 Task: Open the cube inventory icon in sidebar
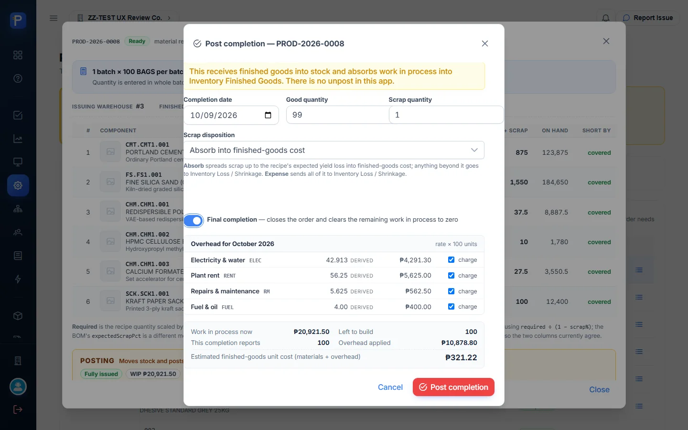[x=18, y=316]
